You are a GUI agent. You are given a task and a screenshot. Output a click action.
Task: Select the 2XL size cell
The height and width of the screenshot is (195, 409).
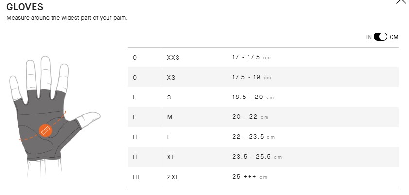click(173, 177)
